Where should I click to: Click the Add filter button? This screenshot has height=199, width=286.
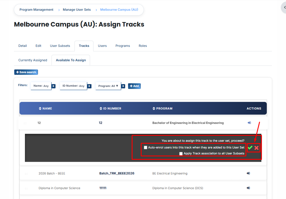(x=135, y=86)
